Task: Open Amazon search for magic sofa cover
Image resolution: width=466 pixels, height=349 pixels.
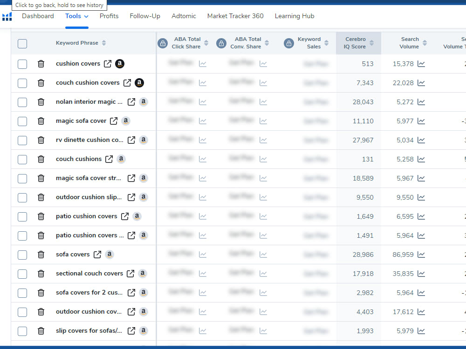Action: (126, 121)
